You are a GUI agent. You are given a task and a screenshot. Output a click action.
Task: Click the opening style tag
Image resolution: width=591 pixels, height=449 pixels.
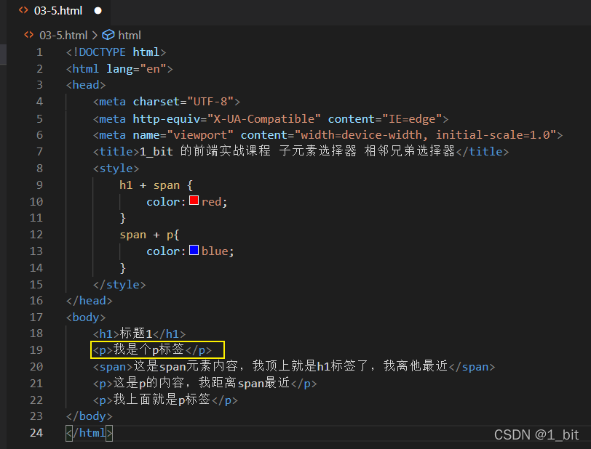116,169
